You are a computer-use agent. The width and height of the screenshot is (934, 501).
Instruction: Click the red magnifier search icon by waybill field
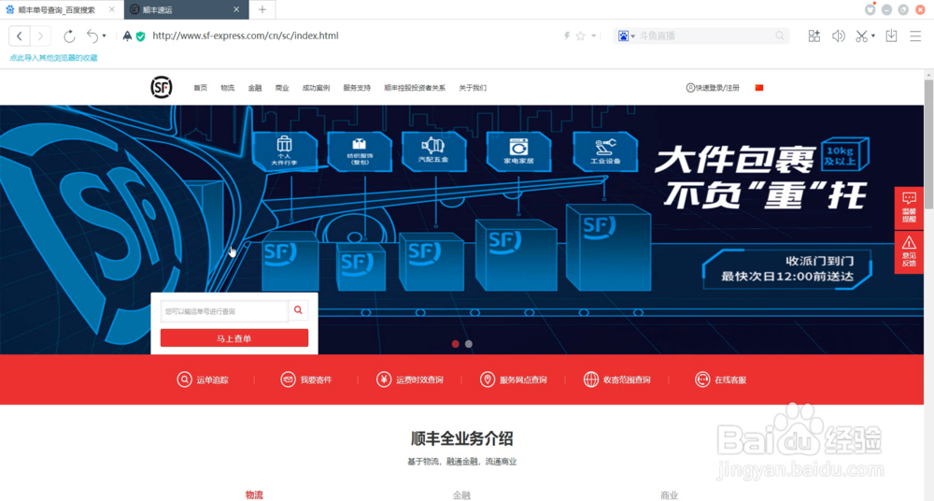click(298, 310)
